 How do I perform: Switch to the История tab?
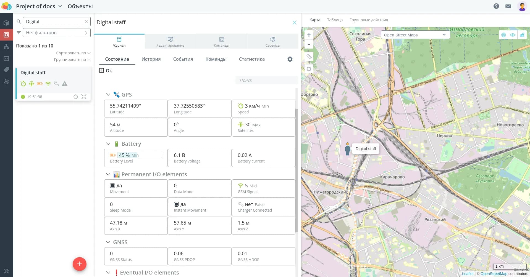click(151, 59)
